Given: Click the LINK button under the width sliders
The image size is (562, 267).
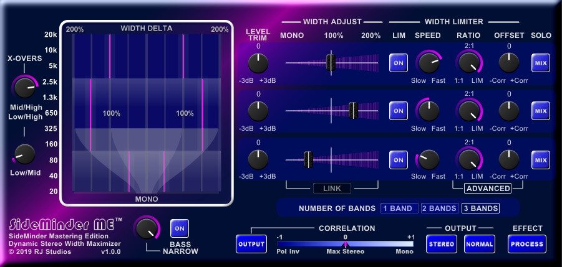Looking at the screenshot, I should pos(332,189).
